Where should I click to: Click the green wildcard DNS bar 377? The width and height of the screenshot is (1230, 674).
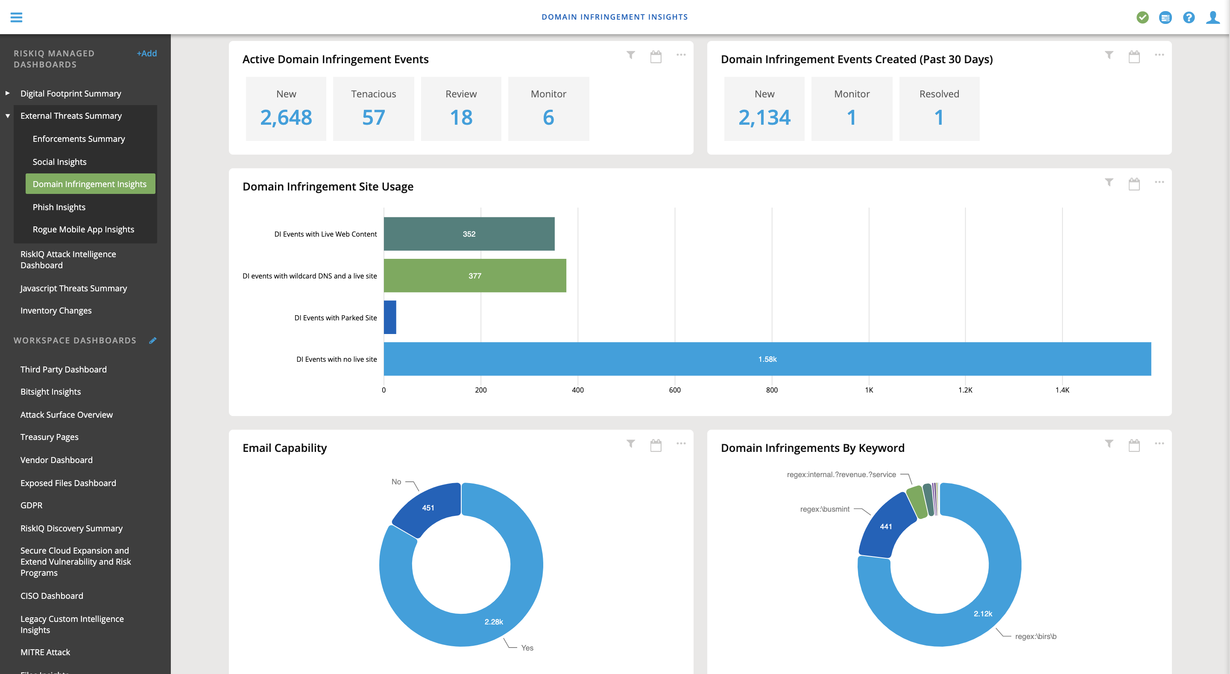474,275
